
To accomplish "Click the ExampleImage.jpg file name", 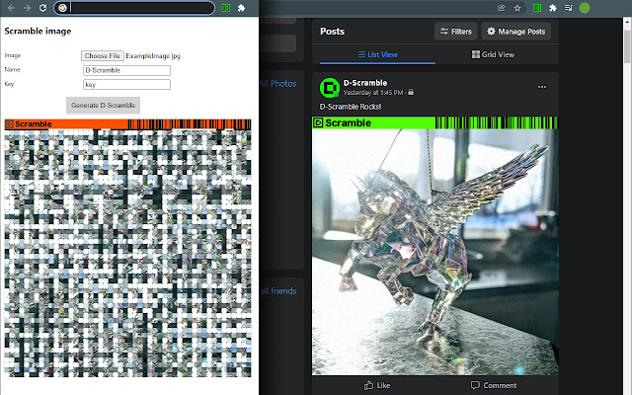I will (x=153, y=56).
